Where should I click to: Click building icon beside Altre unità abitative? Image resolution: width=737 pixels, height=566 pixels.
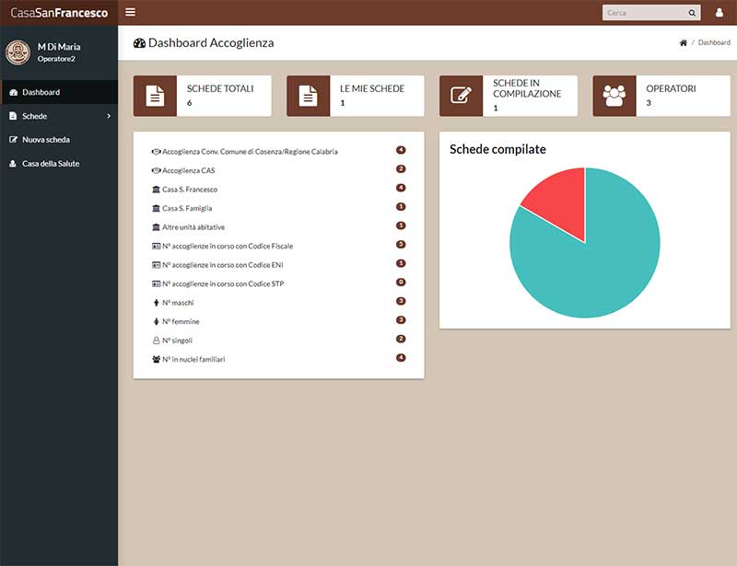tap(156, 227)
